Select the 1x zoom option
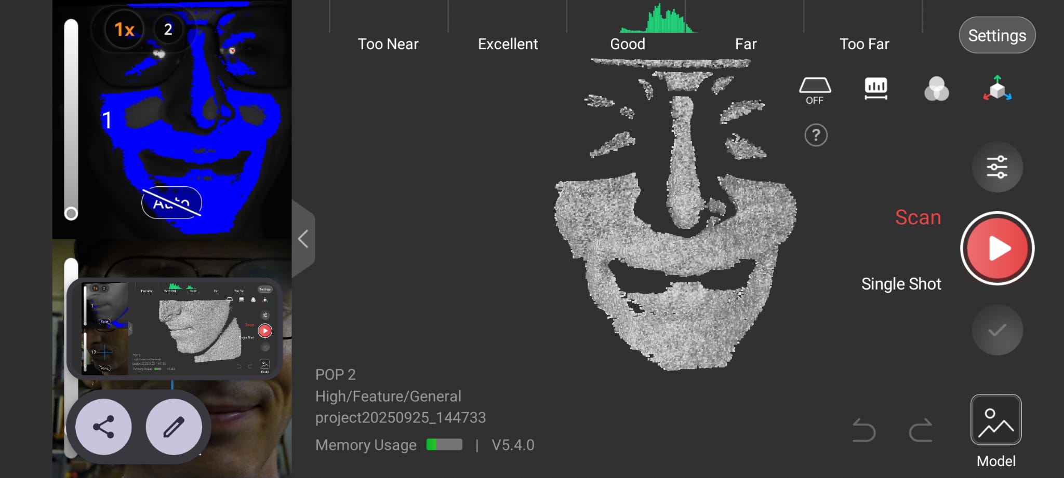1064x478 pixels. point(124,30)
